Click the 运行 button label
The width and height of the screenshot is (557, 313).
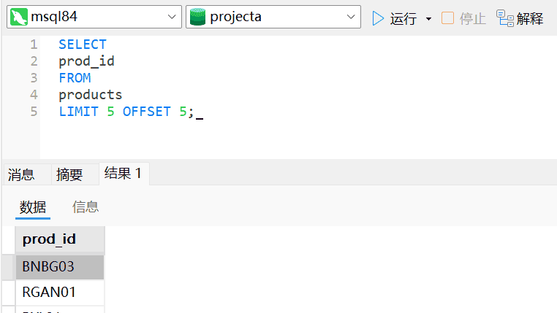point(403,18)
